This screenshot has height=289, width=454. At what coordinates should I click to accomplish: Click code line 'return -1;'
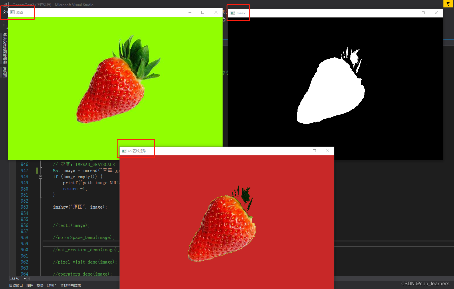click(75, 189)
